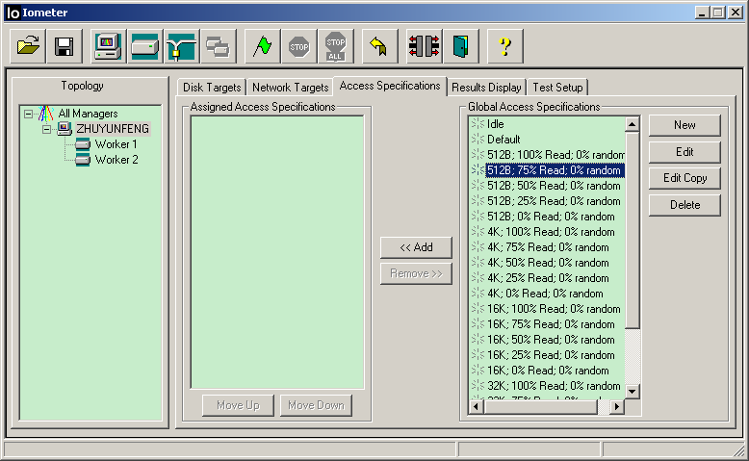Select the Access Specifications tab
Viewport: 749px width, 461px height.
[x=390, y=86]
